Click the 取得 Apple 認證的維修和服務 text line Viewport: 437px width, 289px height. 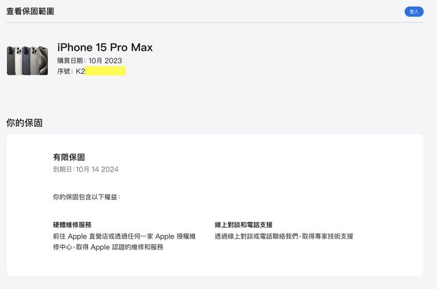pos(108,247)
